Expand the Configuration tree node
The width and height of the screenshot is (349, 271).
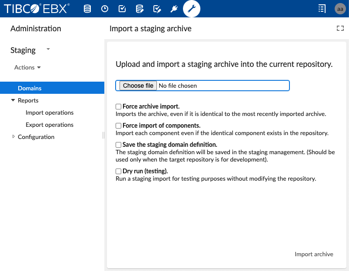[x=13, y=137]
